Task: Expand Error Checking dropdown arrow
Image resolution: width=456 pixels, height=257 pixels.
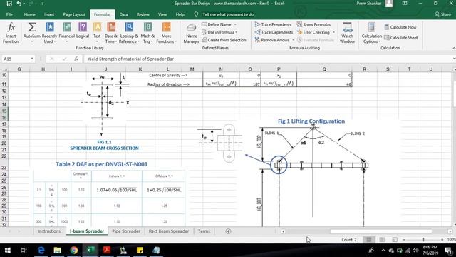Action: point(333,32)
